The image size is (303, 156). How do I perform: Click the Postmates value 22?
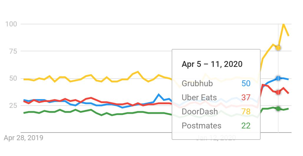tap(246, 126)
